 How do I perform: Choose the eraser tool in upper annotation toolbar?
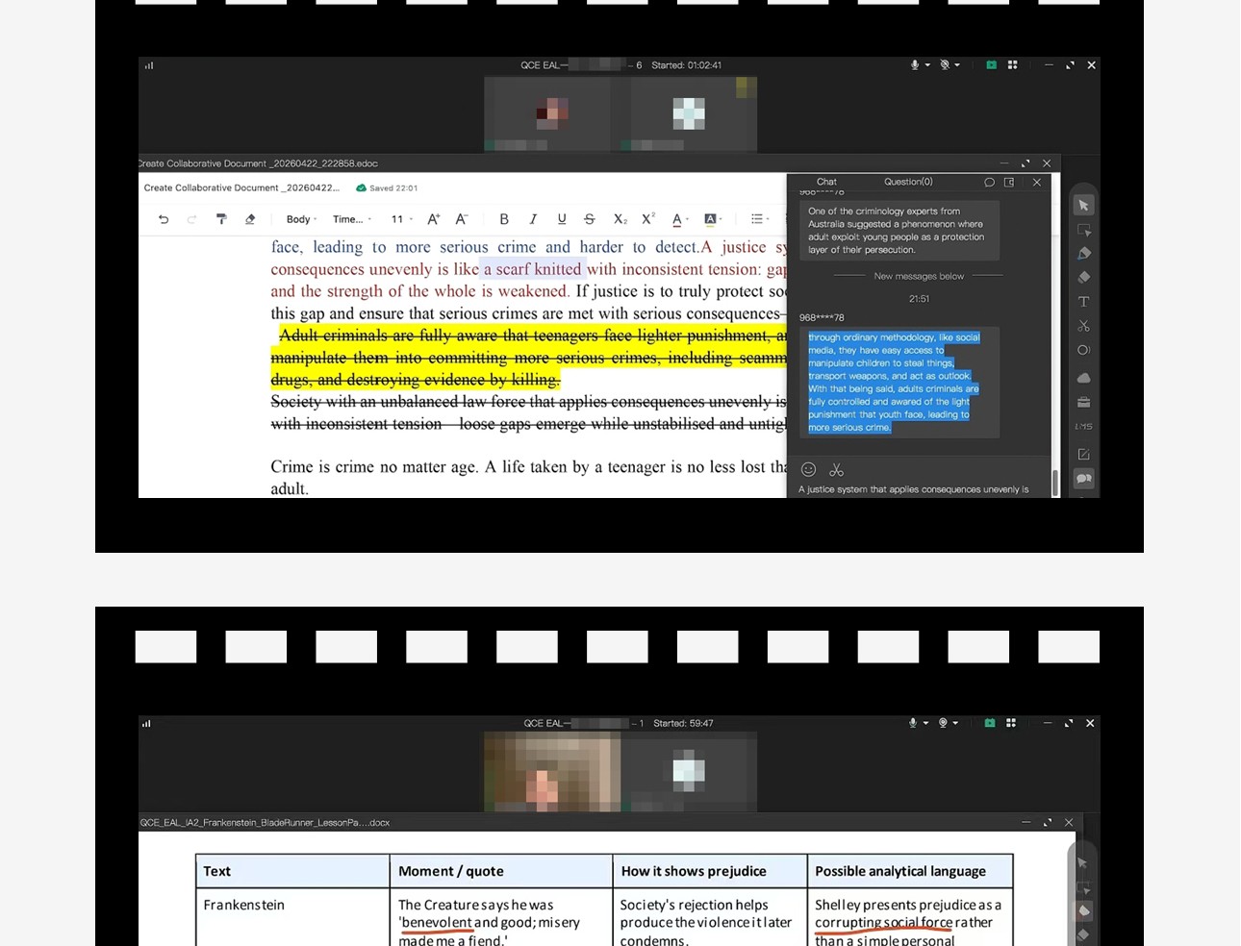click(1084, 277)
